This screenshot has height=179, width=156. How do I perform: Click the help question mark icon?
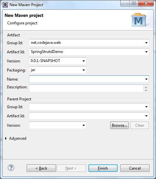tap(11, 168)
